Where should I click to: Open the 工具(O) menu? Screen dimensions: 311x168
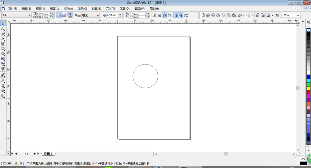(x=125, y=8)
